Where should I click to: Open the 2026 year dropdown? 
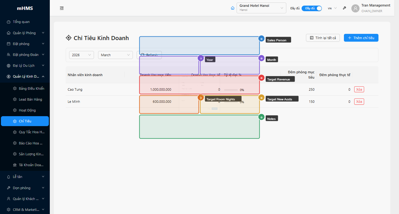[81, 55]
